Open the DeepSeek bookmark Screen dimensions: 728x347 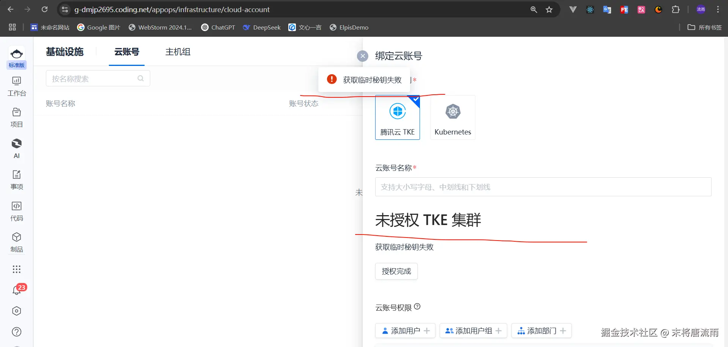pyautogui.click(x=262, y=27)
